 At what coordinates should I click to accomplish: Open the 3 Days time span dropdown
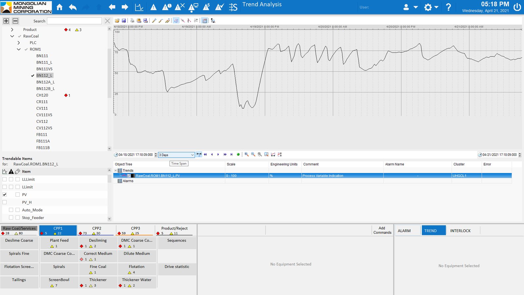[176, 155]
